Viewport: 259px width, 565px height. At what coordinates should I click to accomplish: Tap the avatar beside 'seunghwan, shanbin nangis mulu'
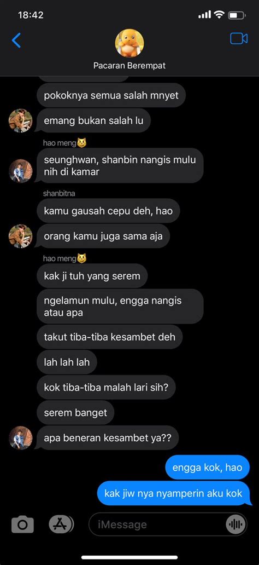[x=21, y=171]
